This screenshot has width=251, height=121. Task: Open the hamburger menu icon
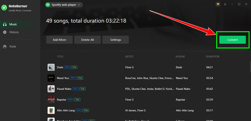(225, 4)
